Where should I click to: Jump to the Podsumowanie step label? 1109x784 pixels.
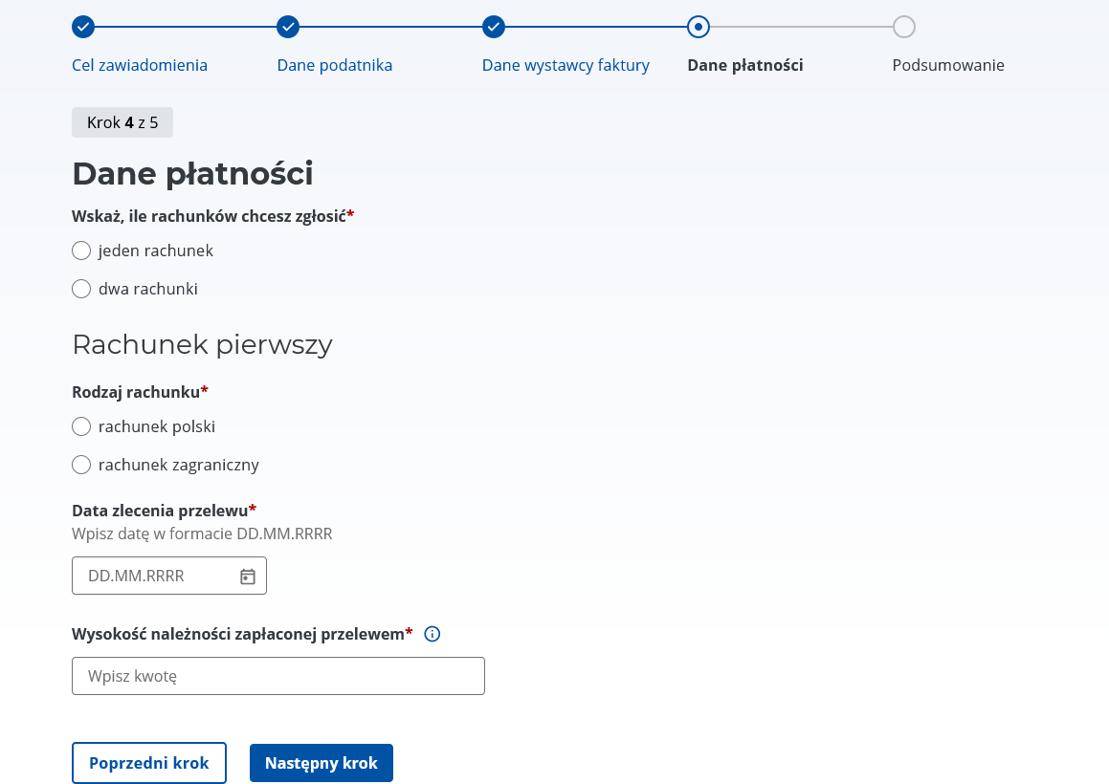click(x=948, y=65)
